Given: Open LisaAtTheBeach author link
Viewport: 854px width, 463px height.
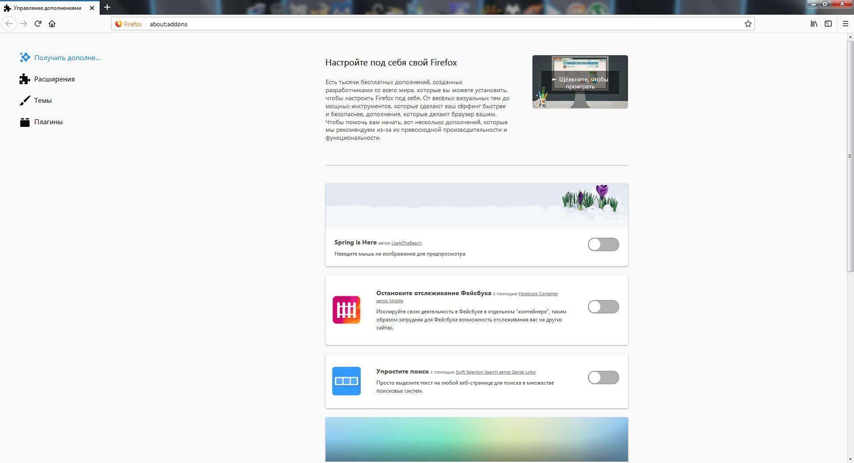Looking at the screenshot, I should point(406,243).
